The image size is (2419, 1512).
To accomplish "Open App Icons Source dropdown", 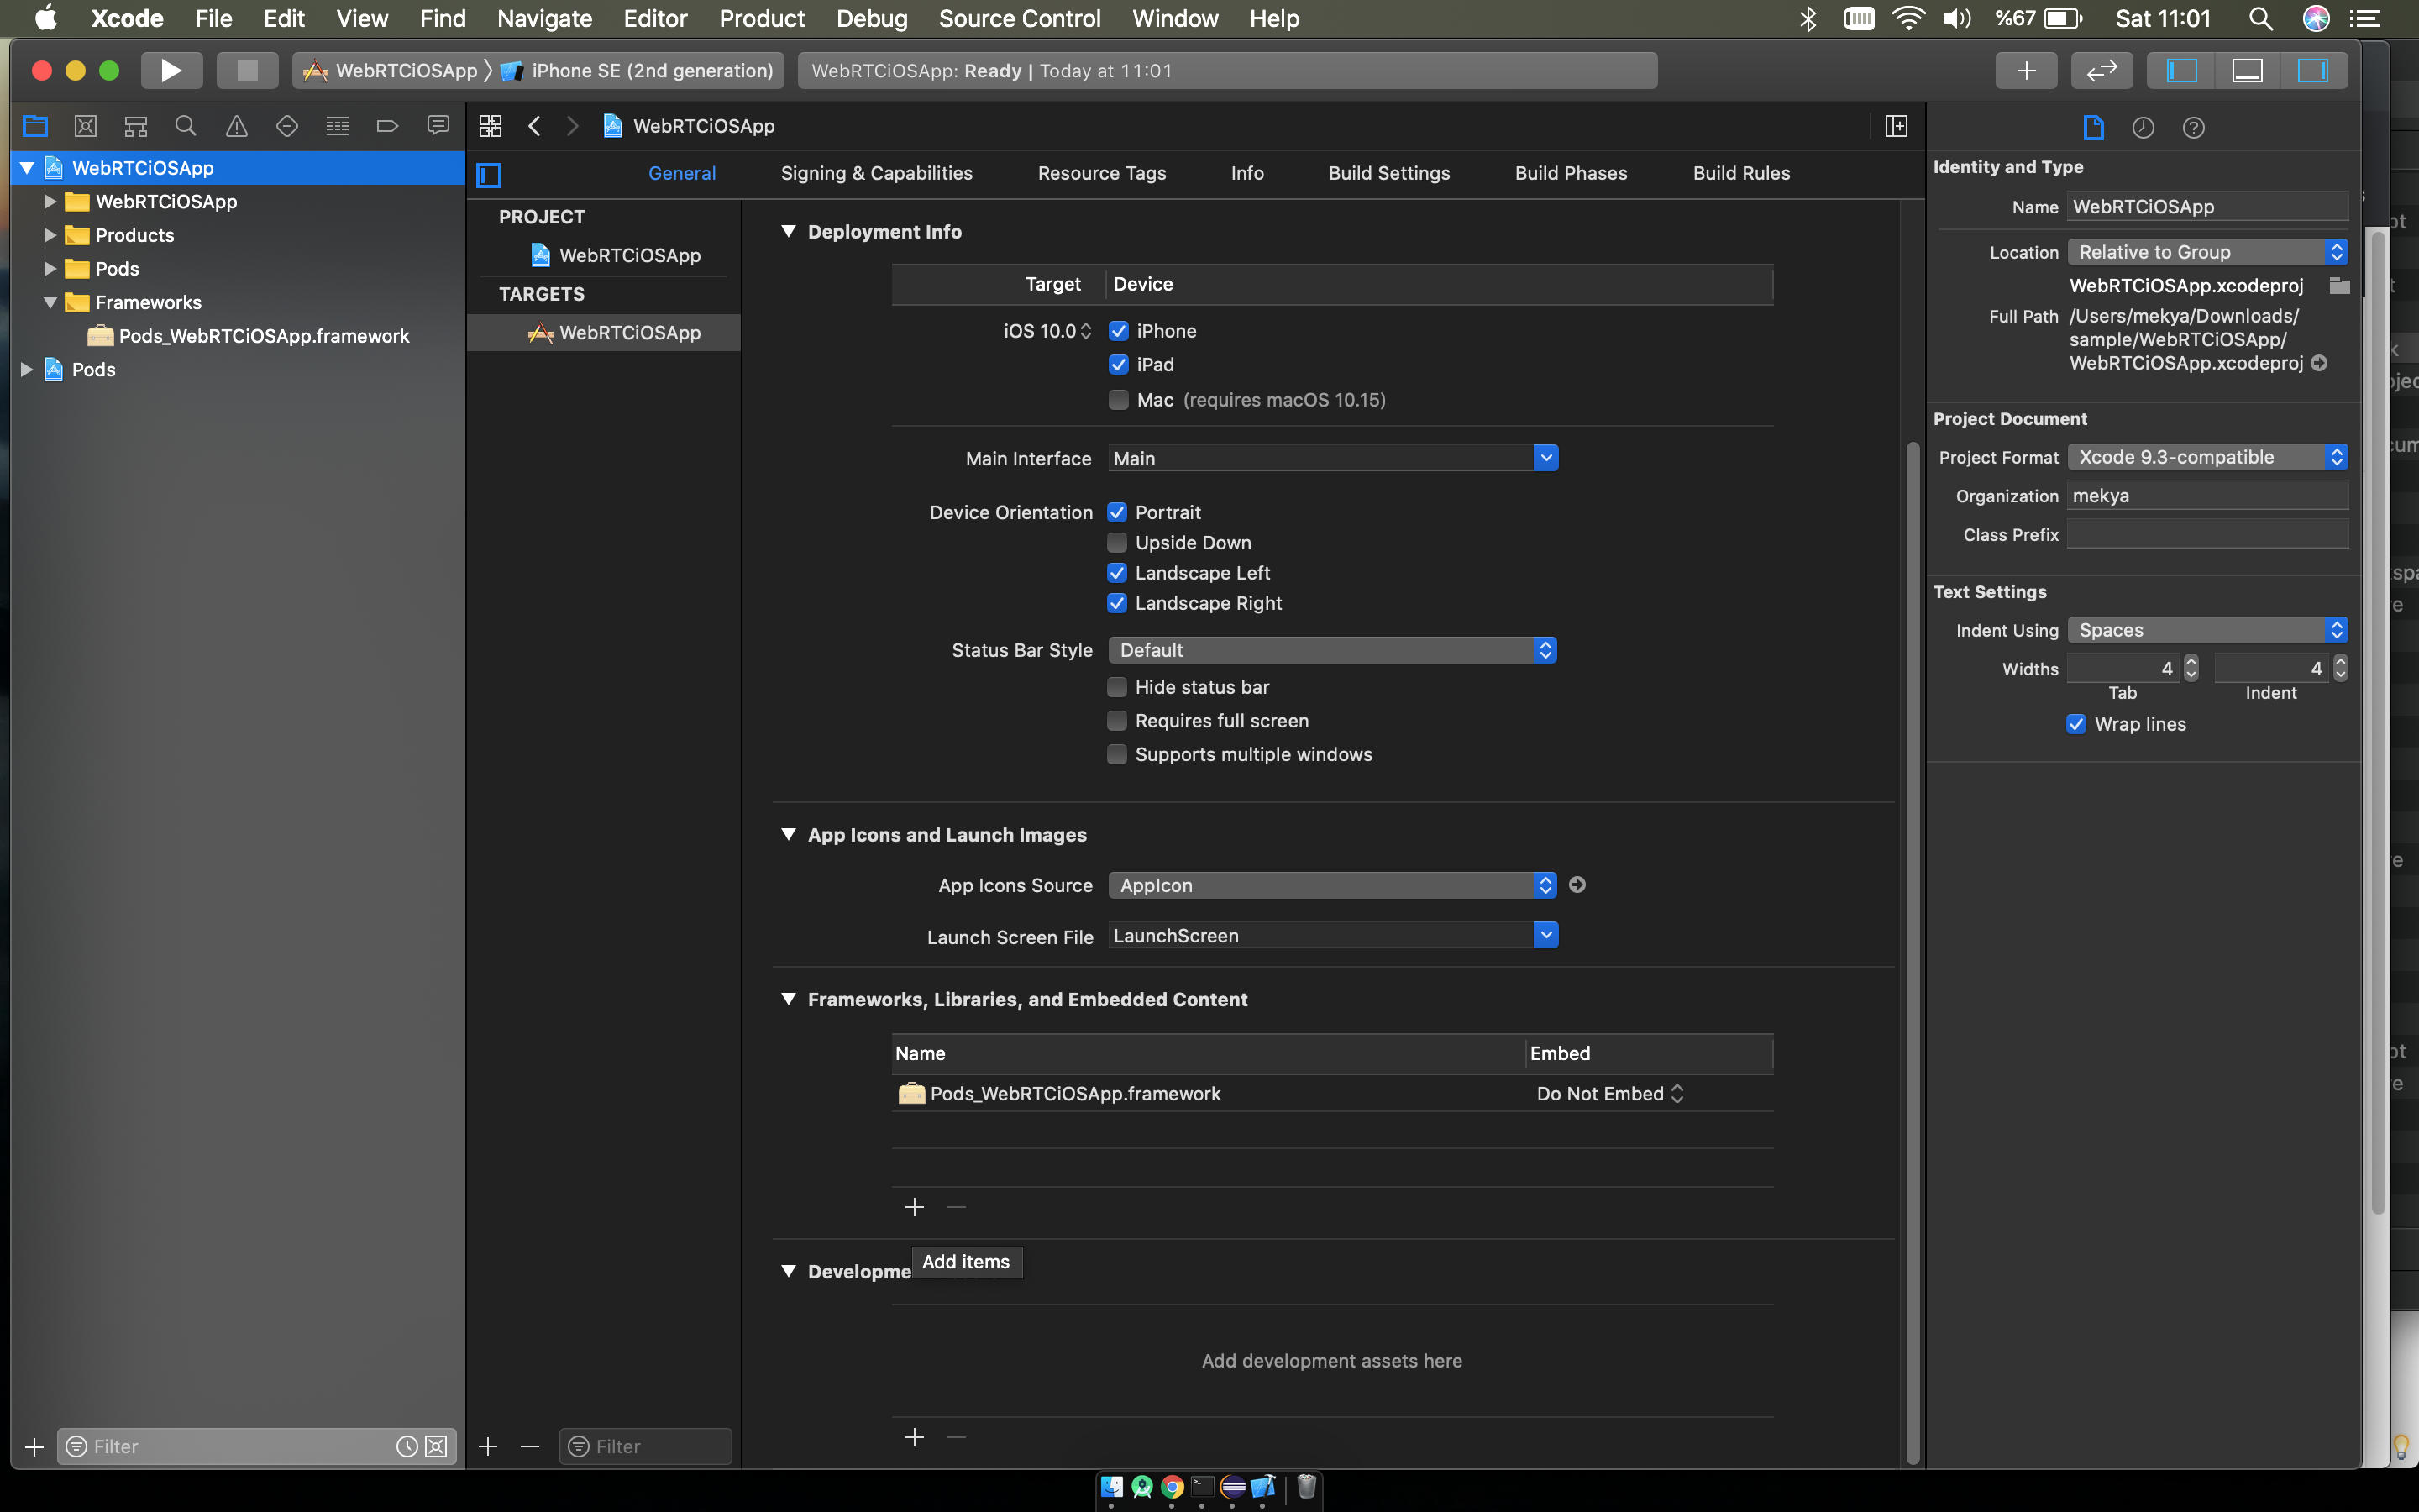I will click(1332, 885).
